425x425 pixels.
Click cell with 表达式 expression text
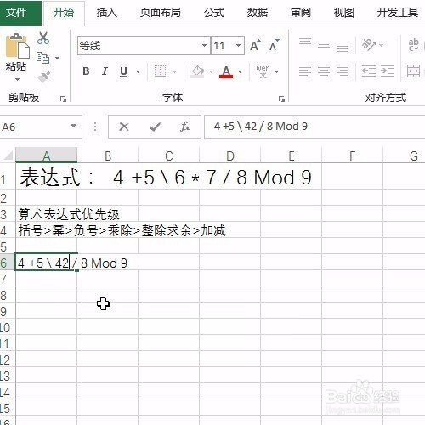coord(166,178)
